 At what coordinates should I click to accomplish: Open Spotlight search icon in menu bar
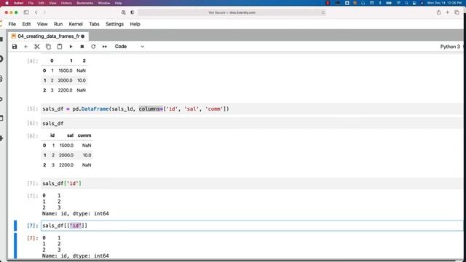406,3
